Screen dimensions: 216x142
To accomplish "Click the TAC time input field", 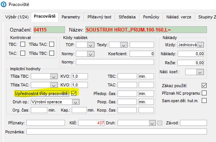I will [127, 85].
